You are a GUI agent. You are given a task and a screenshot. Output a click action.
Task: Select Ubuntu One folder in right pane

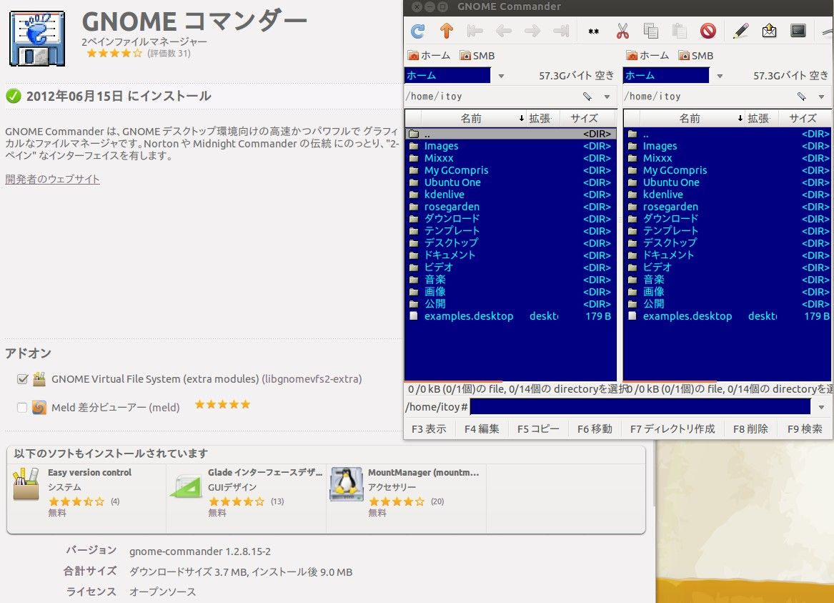tap(728, 182)
